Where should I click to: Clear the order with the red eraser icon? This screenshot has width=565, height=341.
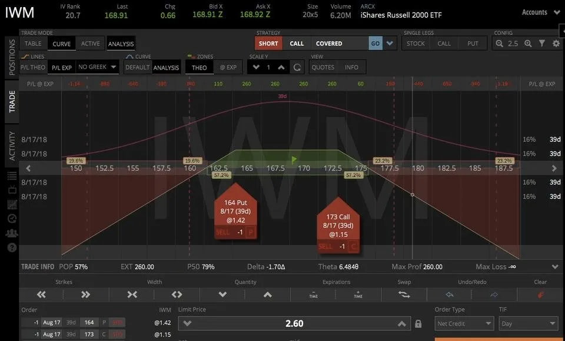540,294
